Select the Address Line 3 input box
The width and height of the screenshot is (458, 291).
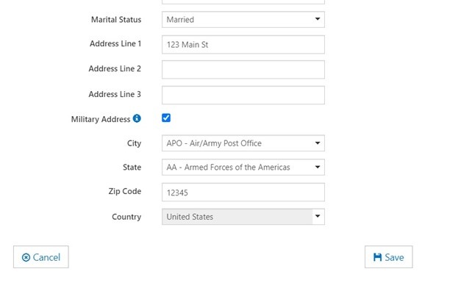pos(243,95)
